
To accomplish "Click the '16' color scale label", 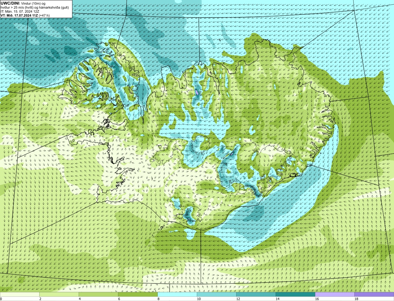I will pyautogui.click(x=317, y=299).
